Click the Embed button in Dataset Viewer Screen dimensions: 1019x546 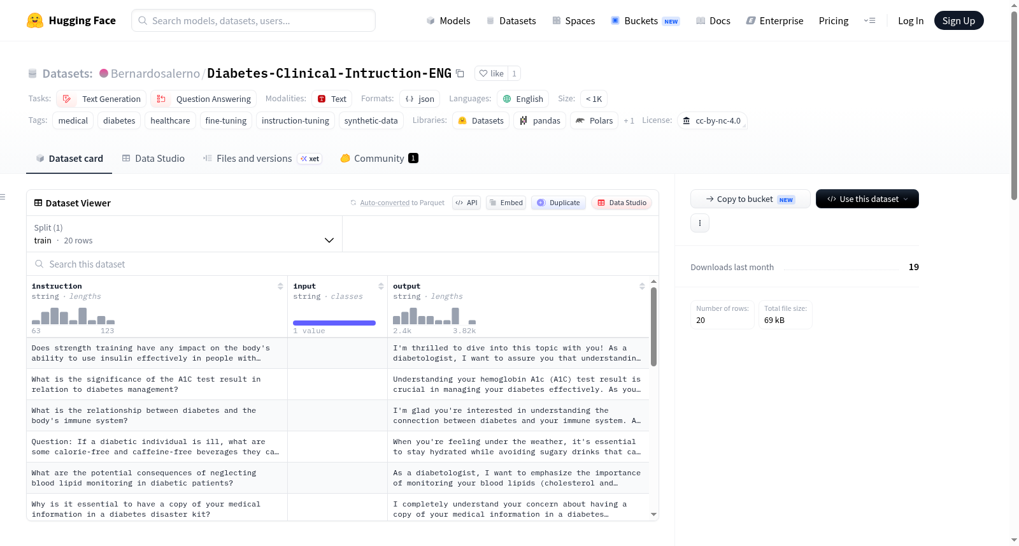(506, 203)
